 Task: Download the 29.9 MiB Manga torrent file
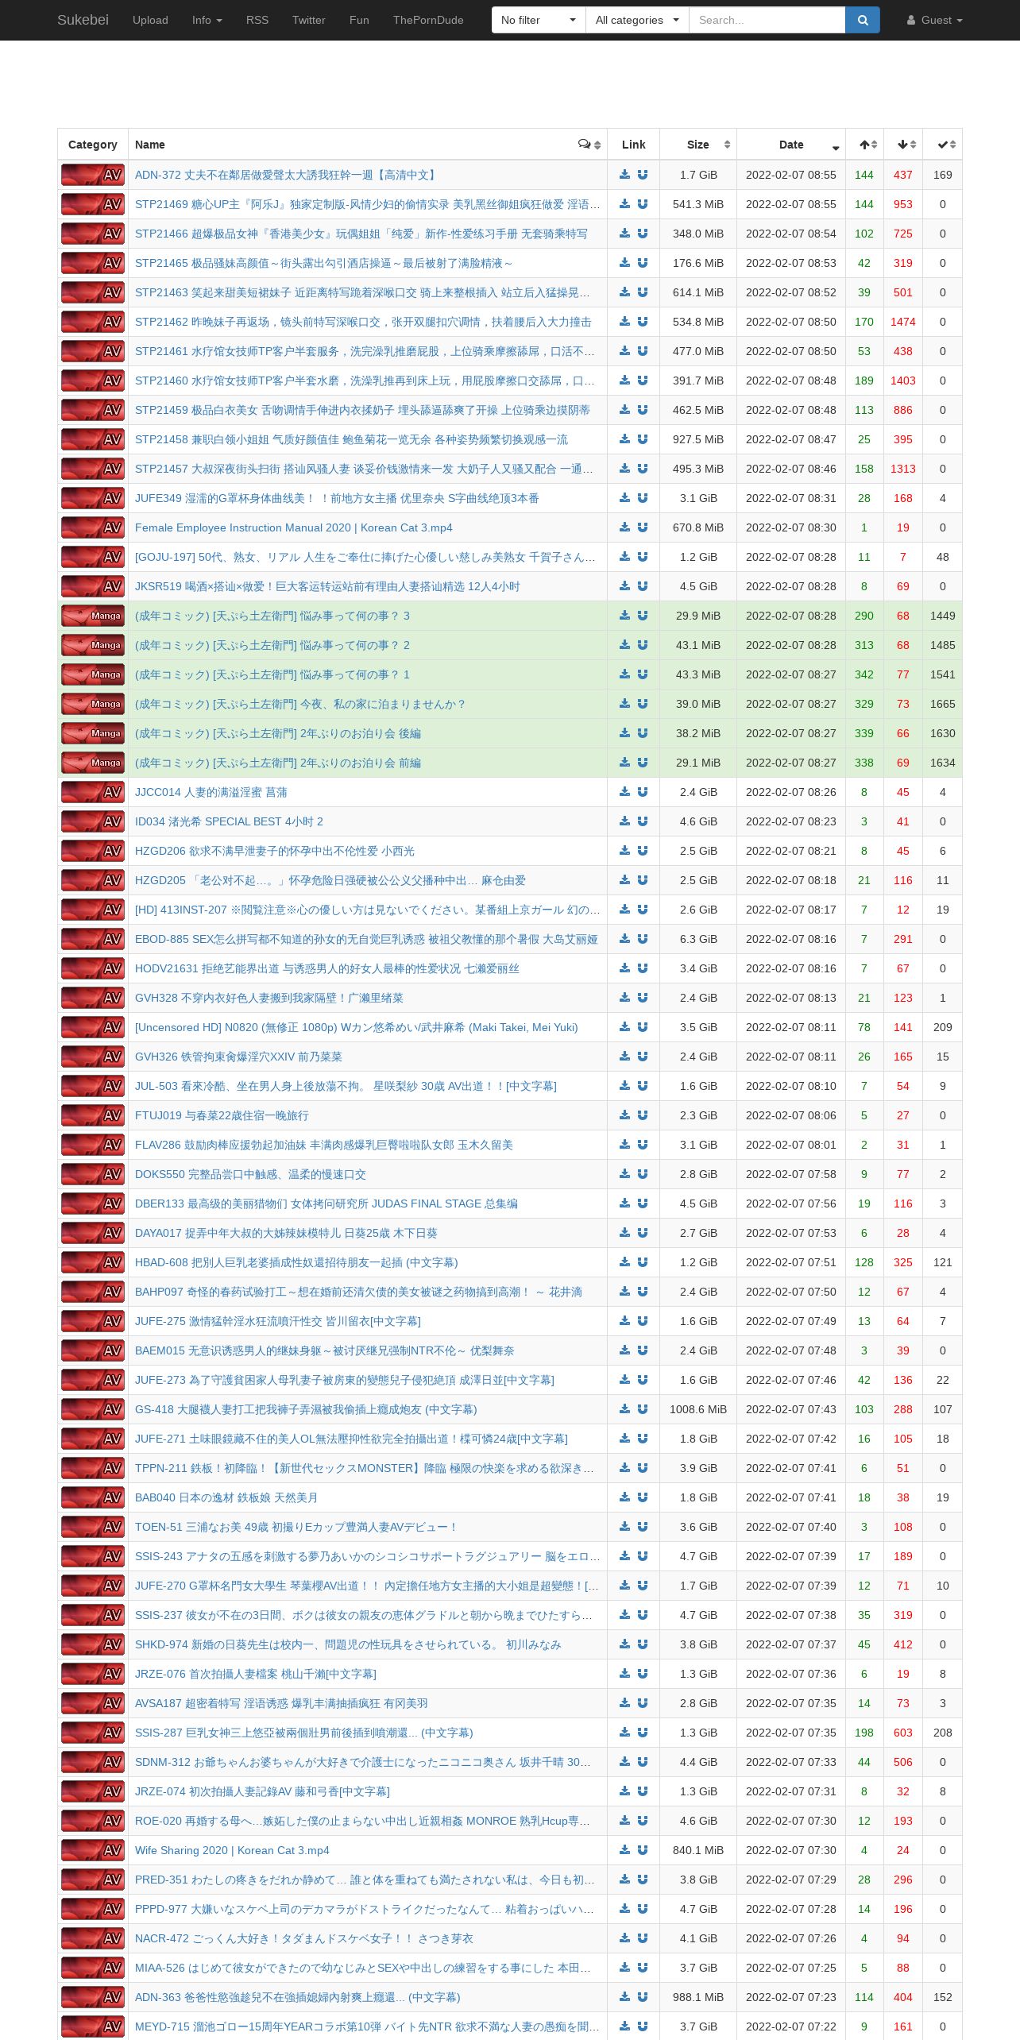[x=624, y=616]
